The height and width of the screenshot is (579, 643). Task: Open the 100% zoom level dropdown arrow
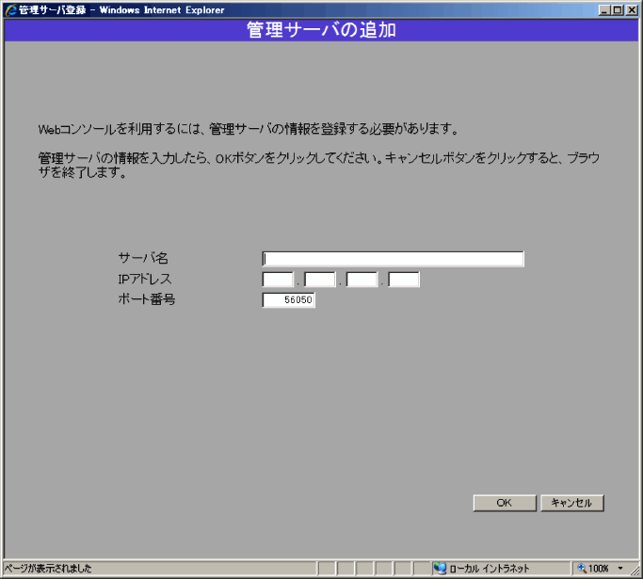coord(620,569)
